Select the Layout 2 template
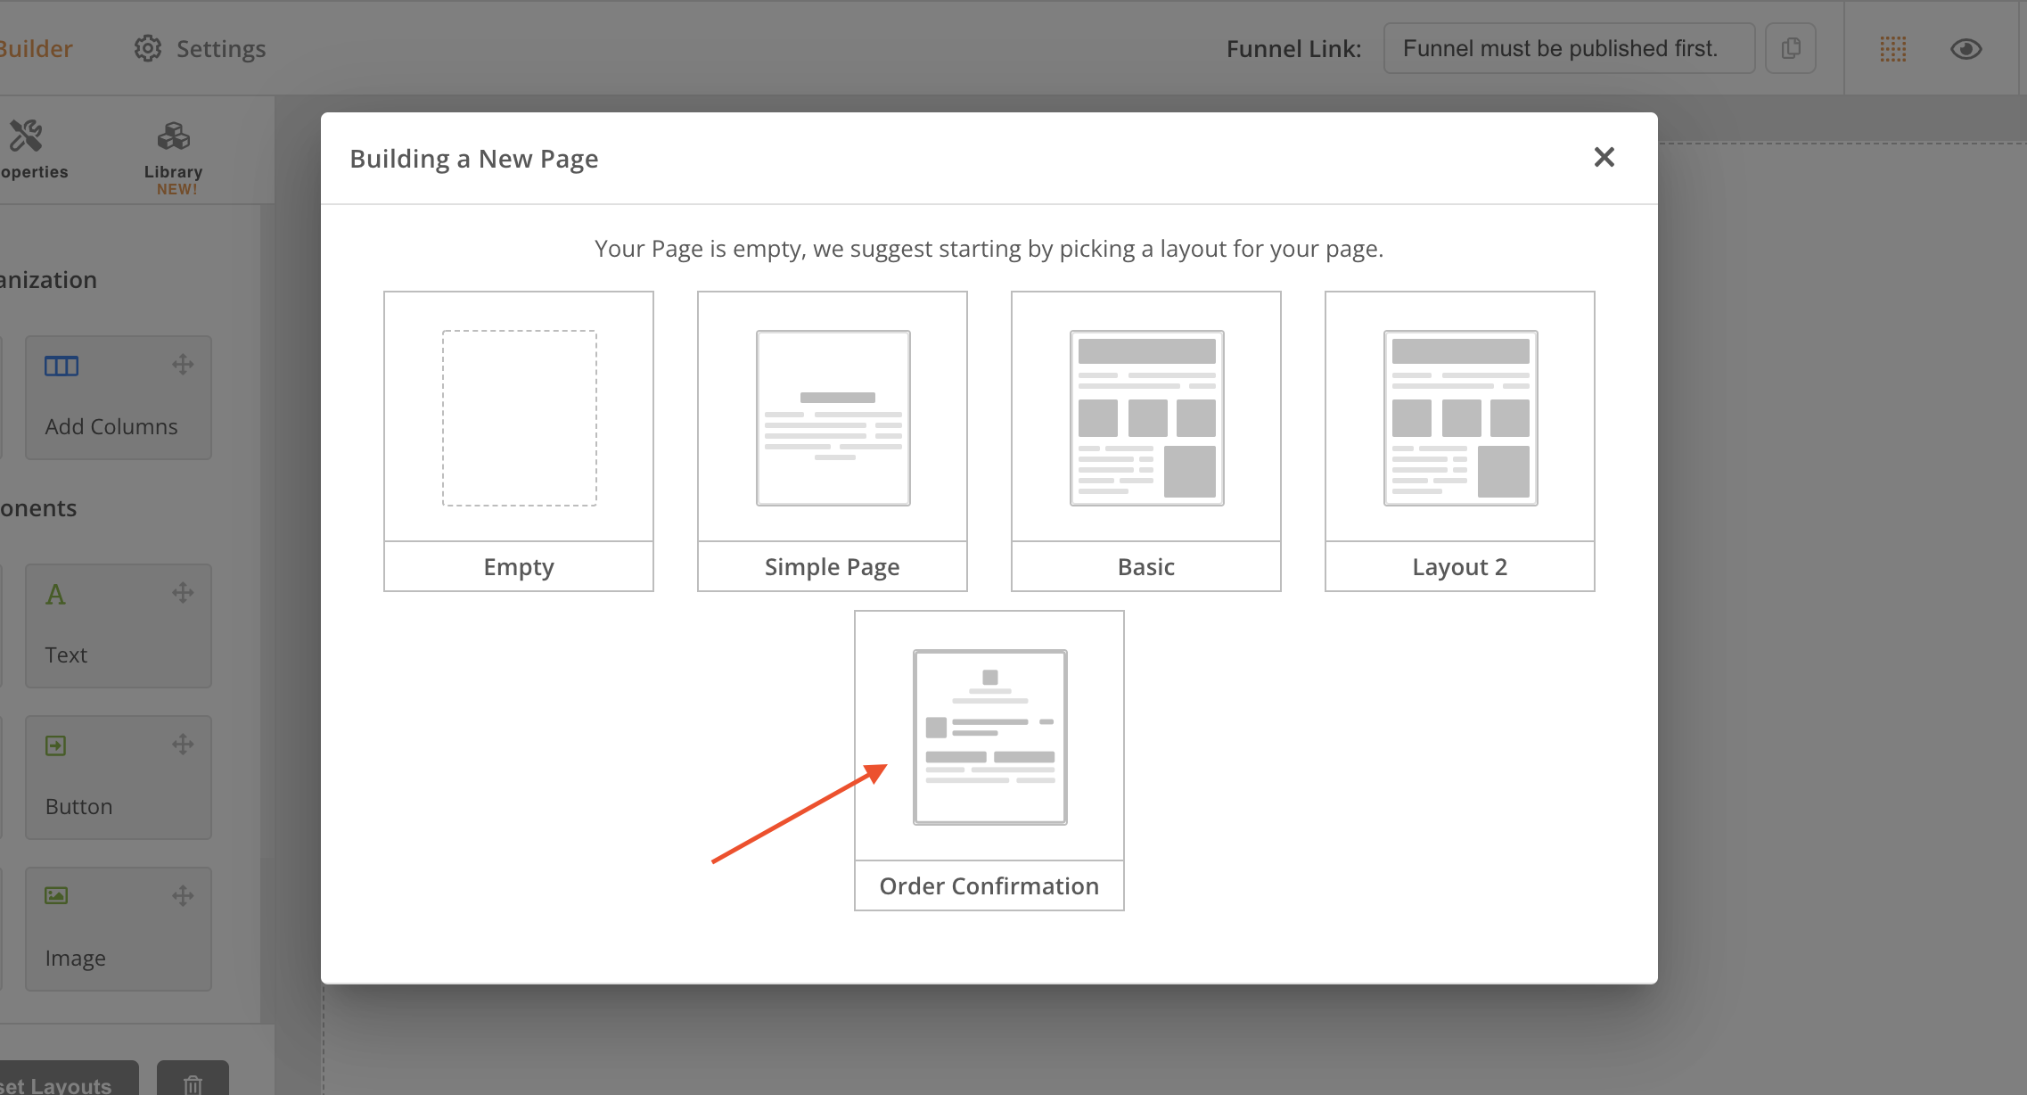The height and width of the screenshot is (1095, 2027). tap(1459, 417)
